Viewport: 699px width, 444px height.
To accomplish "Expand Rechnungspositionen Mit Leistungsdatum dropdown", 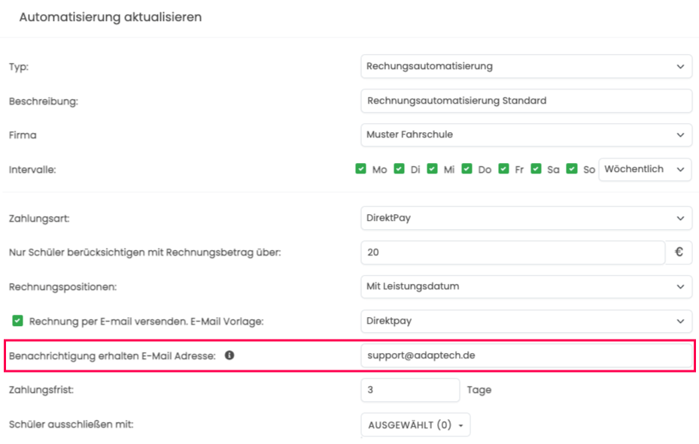I will pos(526,286).
